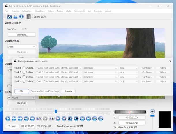
Task: Click the current time field 00:04:44.708
Action: coord(28,126)
